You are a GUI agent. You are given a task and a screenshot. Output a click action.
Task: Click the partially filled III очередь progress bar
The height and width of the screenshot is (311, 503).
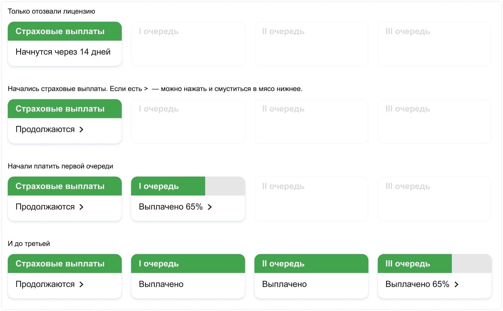(434, 263)
